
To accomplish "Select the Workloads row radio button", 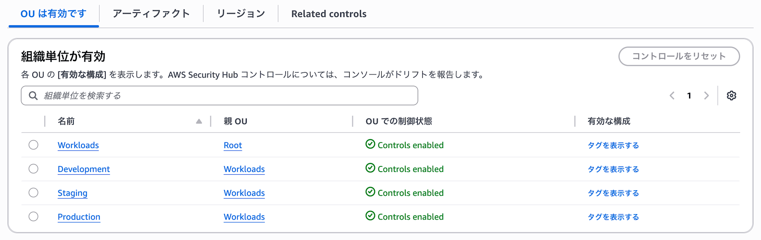I will [x=33, y=145].
